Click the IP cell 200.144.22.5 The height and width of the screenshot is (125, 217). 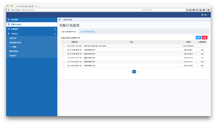tap(188, 66)
